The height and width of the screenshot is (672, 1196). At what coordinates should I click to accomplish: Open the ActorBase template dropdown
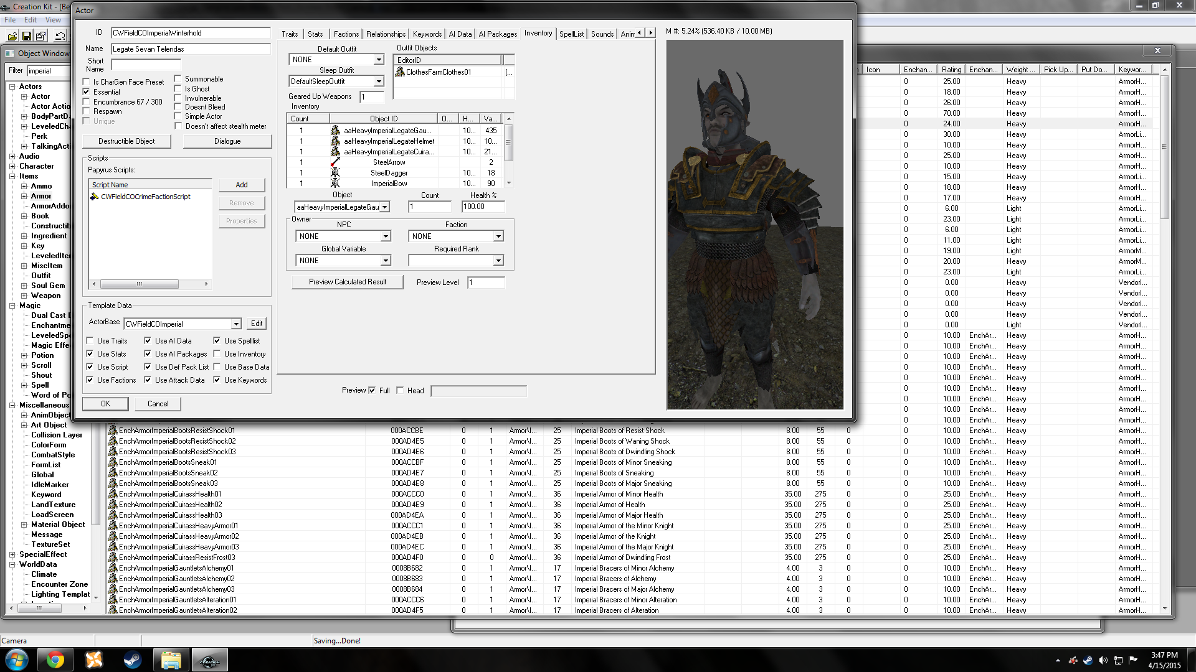click(236, 324)
